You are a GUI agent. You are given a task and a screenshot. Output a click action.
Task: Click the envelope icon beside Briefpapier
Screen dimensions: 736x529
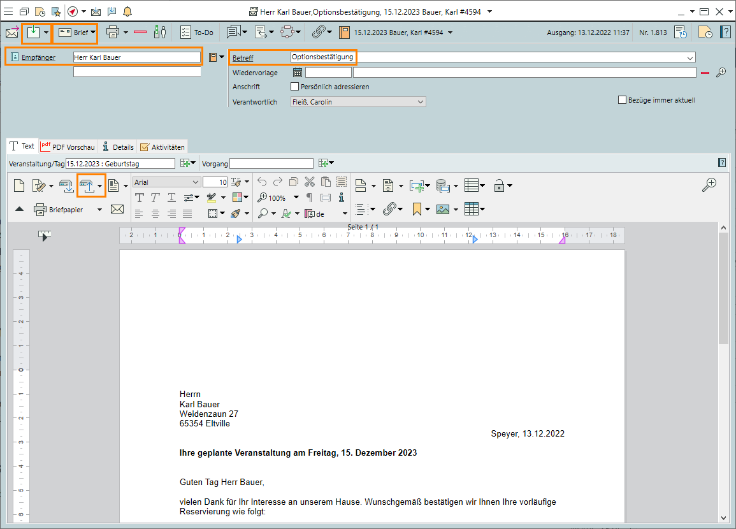[x=117, y=209]
